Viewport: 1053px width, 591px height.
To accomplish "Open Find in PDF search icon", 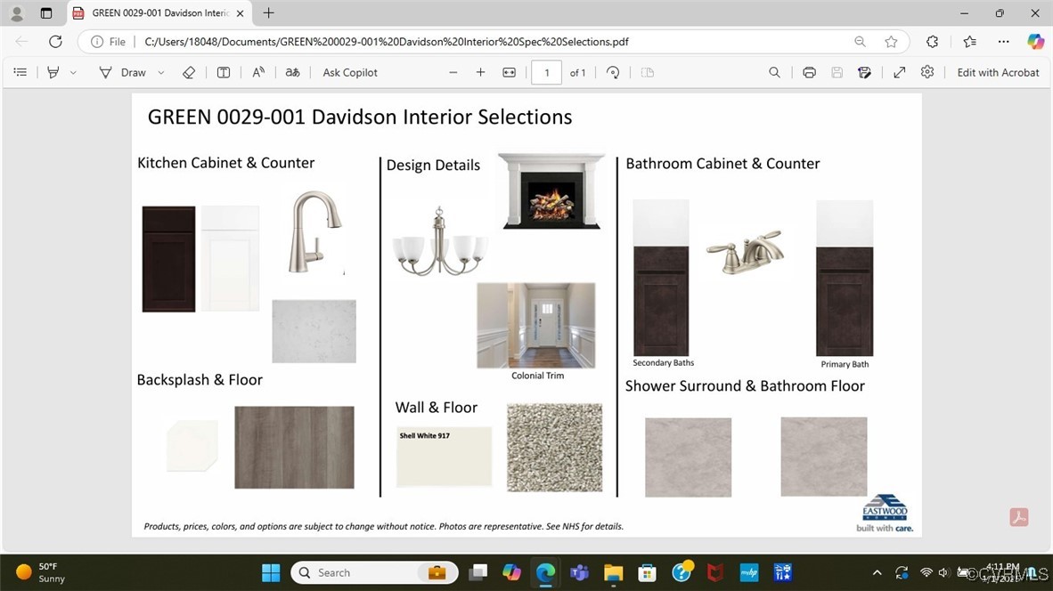I will pyautogui.click(x=774, y=72).
